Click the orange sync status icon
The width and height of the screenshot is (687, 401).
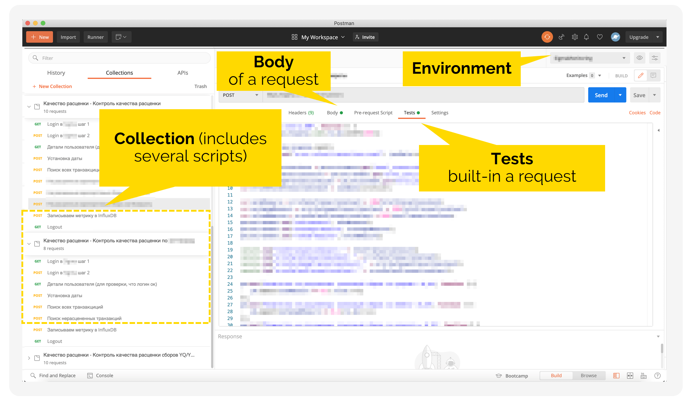(547, 37)
